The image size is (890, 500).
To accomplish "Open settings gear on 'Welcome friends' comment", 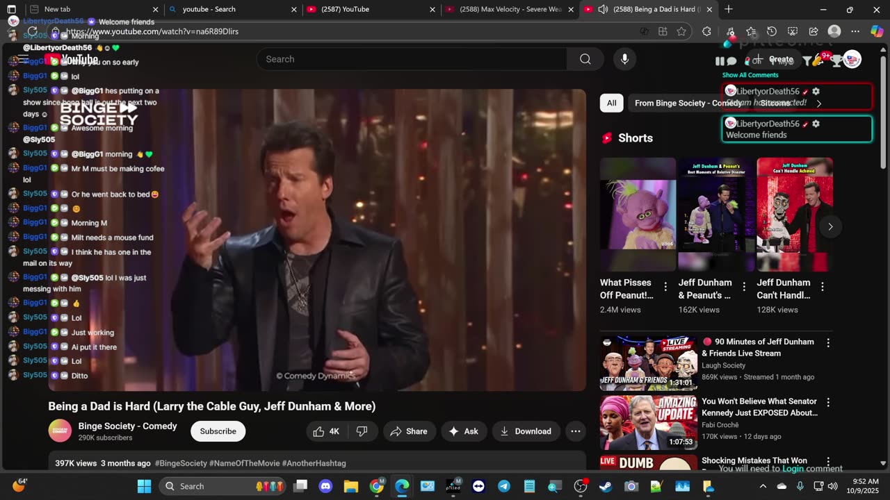I will tap(816, 124).
